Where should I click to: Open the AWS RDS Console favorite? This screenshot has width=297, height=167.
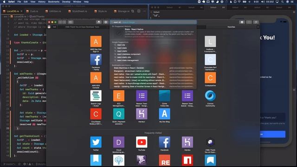[x=96, y=77]
